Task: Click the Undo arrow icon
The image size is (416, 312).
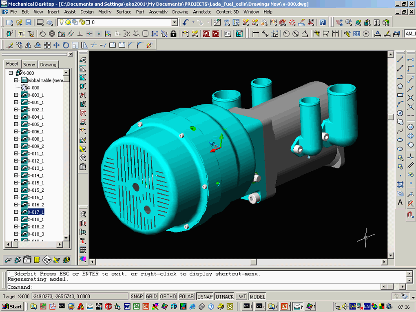Action: click(186, 22)
